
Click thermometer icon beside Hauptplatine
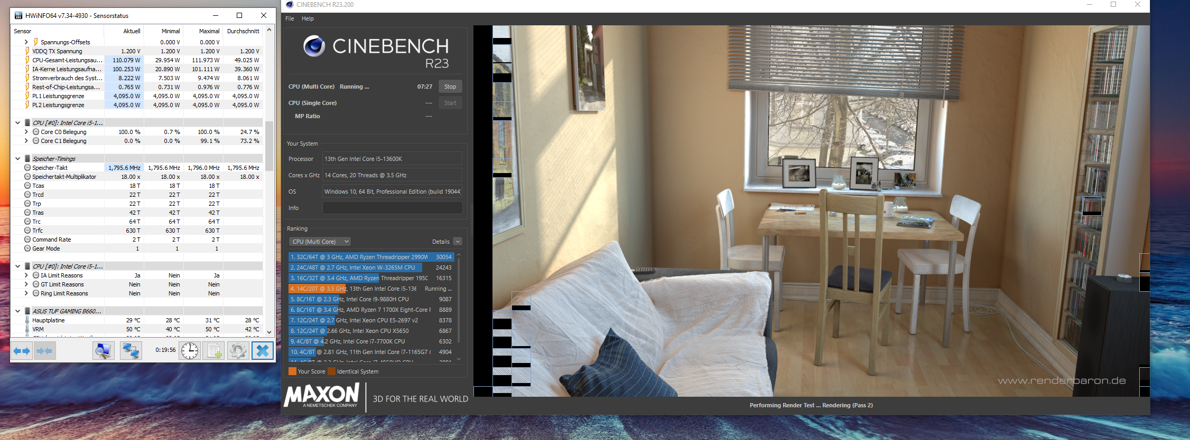[27, 320]
